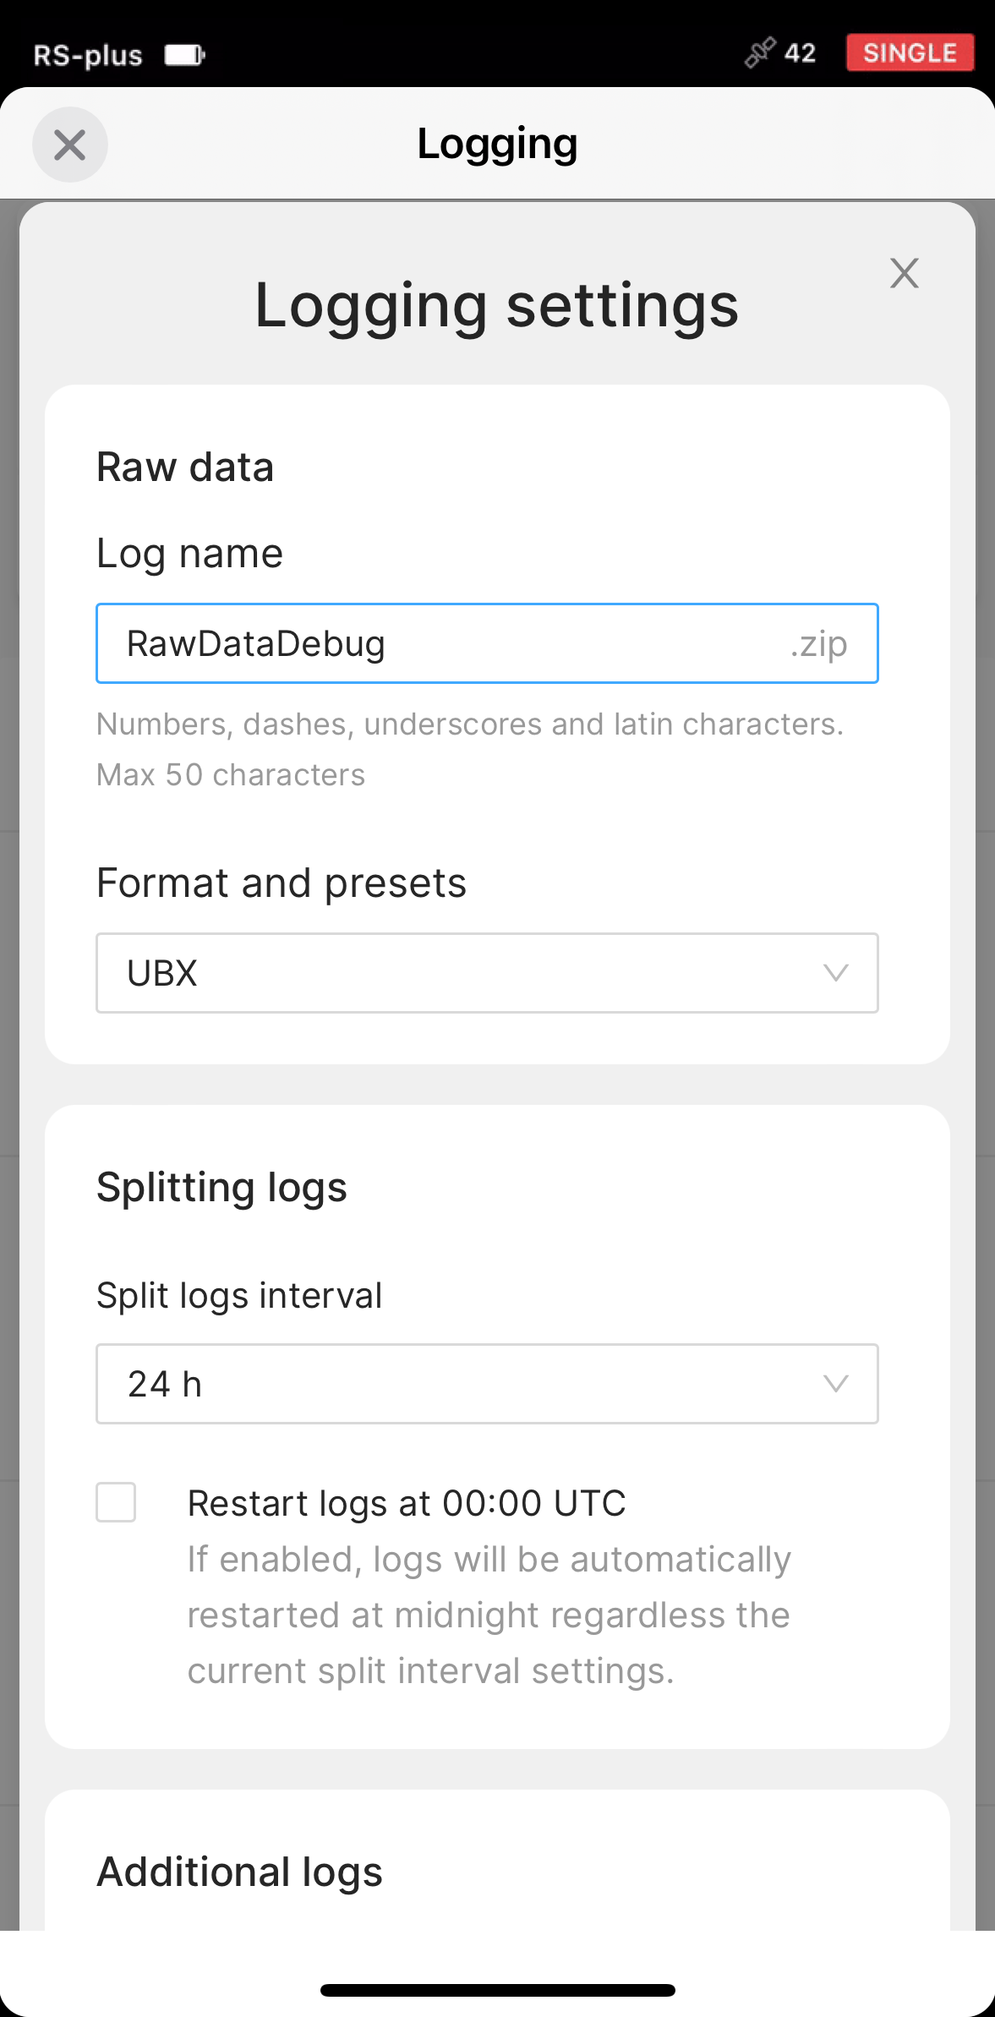The width and height of the screenshot is (995, 2017).
Task: Tap the Logging title in header bar
Action: click(497, 144)
